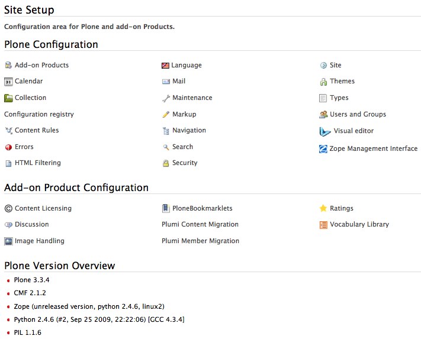Click the green Collection folder icon
The width and height of the screenshot is (421, 339).
8,98
